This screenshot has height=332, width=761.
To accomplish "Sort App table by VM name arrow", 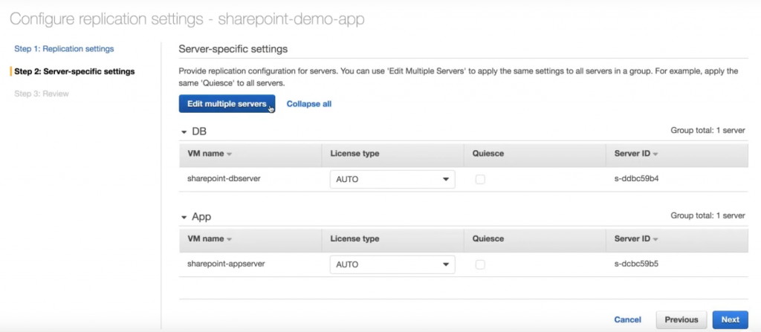I will pos(230,239).
